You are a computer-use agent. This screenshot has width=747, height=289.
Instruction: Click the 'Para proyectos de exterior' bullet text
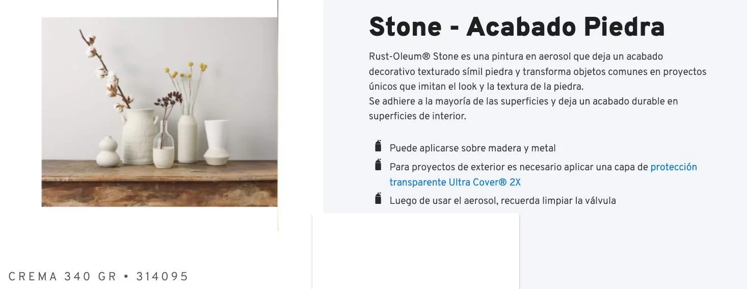(519, 167)
